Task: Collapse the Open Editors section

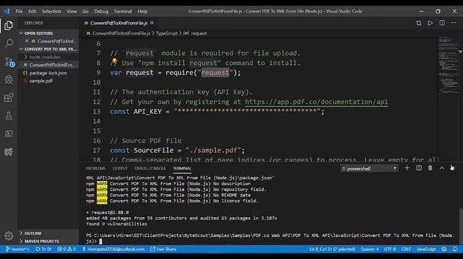Action: pos(38,33)
